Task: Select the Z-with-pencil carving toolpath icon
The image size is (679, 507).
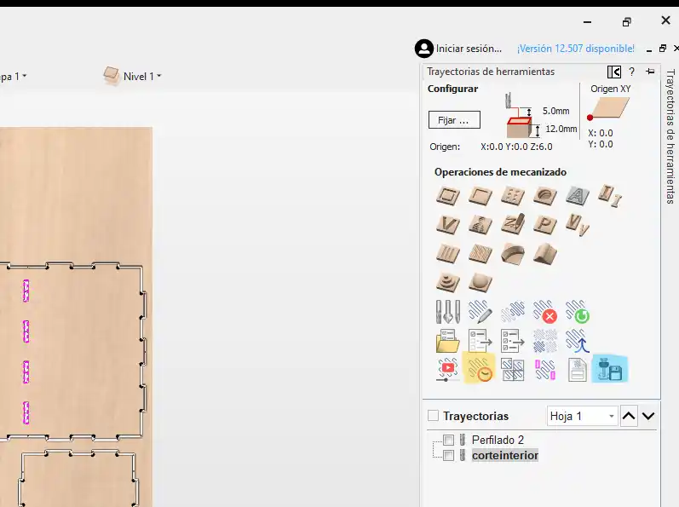Action: [513, 224]
